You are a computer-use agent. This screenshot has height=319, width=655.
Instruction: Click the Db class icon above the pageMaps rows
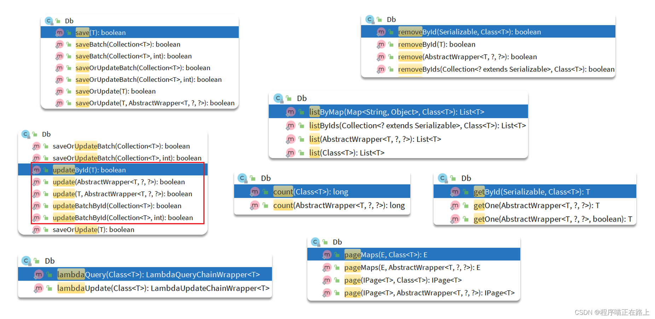[315, 242]
